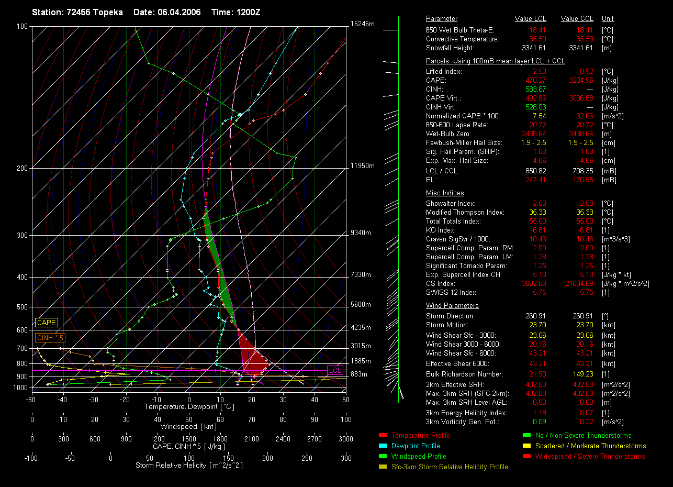Click the yellow CAPE label box on the chart

coord(47,323)
